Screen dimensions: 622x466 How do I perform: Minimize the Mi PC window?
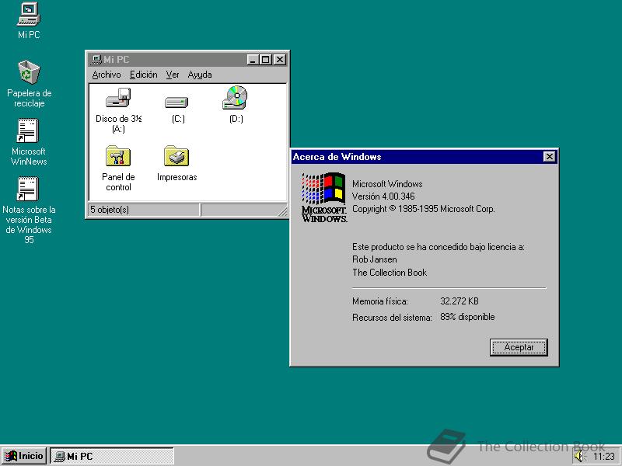(x=253, y=60)
